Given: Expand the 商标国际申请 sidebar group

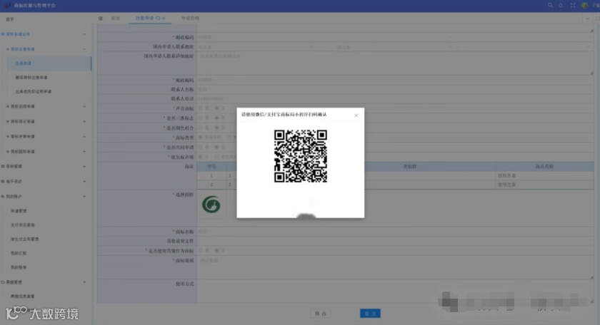Looking at the screenshot, I should [45, 152].
